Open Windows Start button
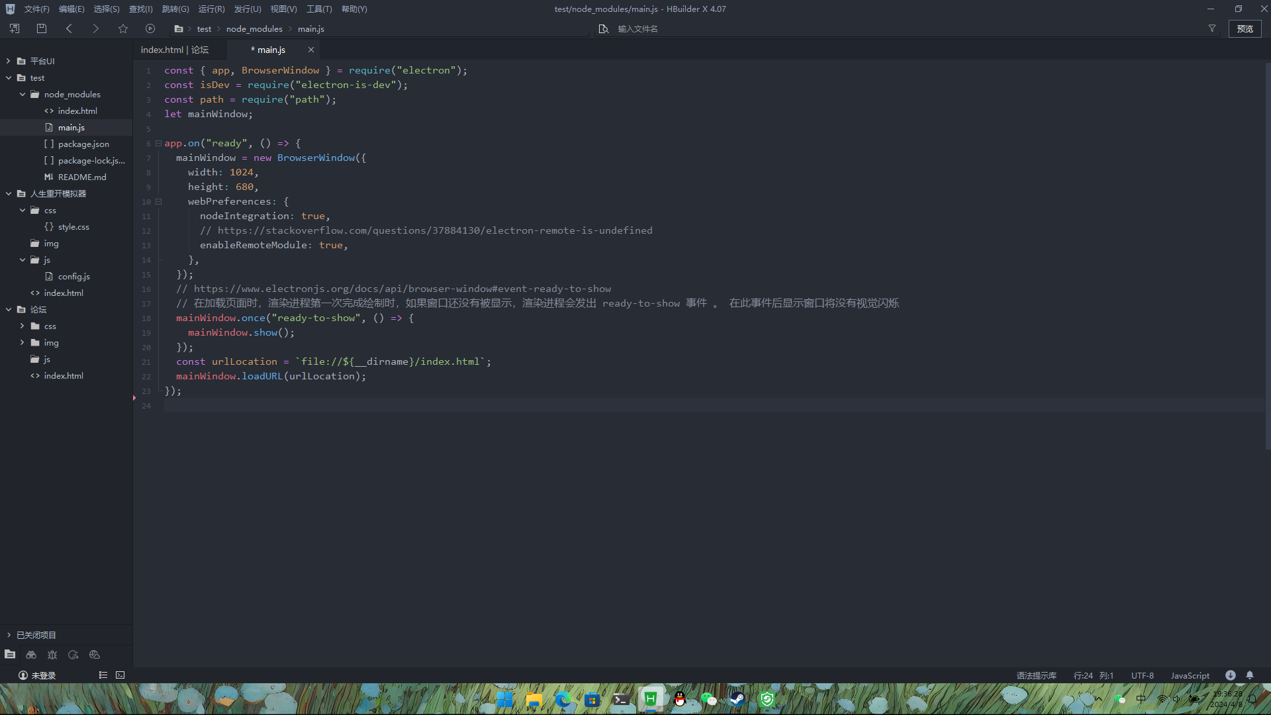Screen dimensions: 1271x715 click(x=505, y=699)
